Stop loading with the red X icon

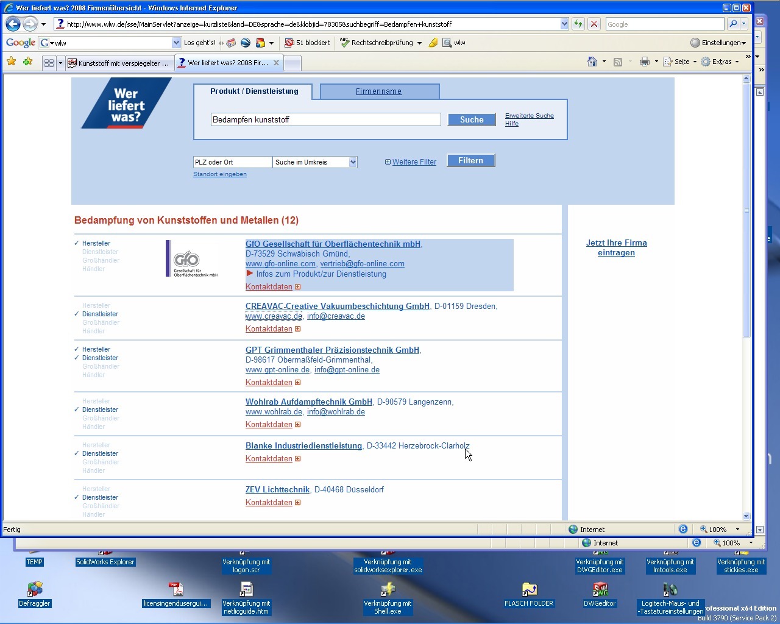[594, 24]
